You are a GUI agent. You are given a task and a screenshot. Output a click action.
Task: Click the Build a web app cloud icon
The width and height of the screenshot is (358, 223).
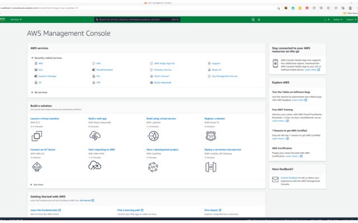pyautogui.click(x=95, y=136)
